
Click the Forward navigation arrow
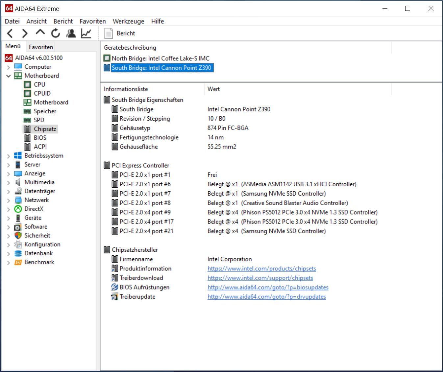[25, 33]
